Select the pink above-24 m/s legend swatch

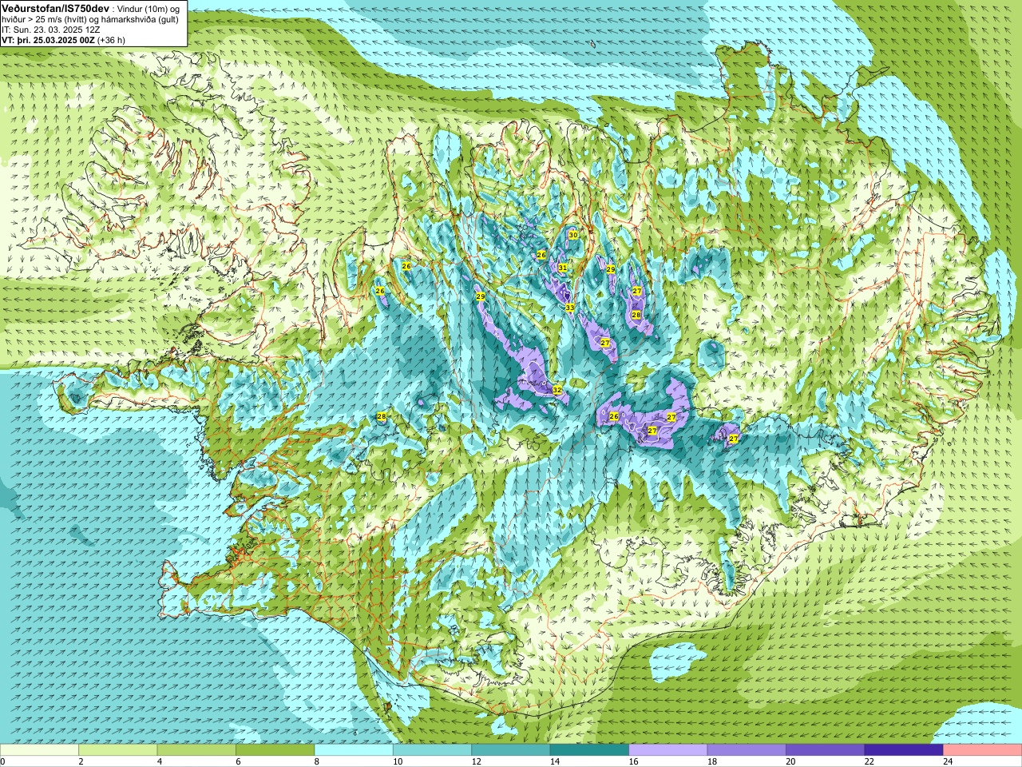click(x=983, y=750)
